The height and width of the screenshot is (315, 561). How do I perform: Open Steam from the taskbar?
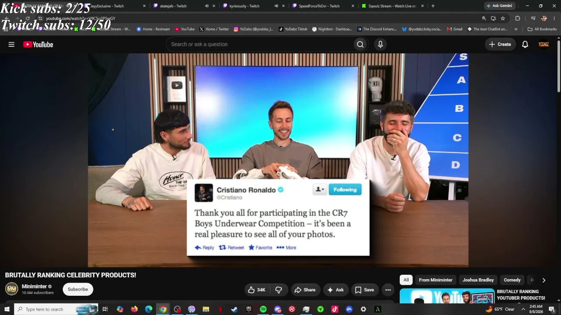(x=234, y=309)
